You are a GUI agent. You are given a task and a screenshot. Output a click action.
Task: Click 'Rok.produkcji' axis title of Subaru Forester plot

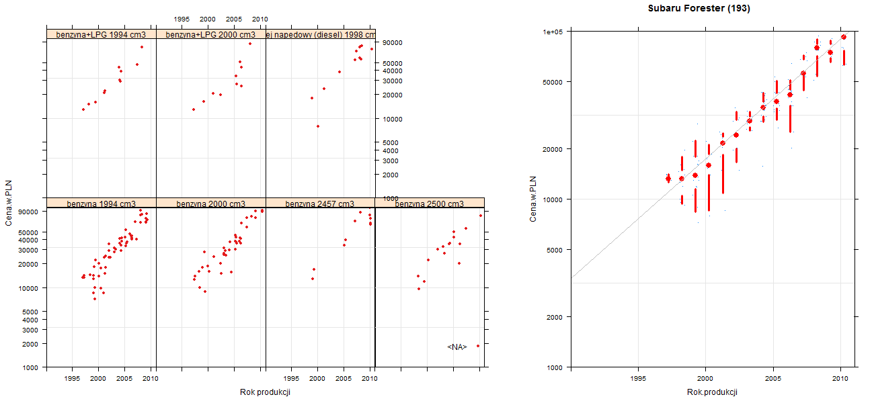[x=713, y=392]
